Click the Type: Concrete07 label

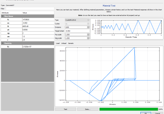click(8, 5)
